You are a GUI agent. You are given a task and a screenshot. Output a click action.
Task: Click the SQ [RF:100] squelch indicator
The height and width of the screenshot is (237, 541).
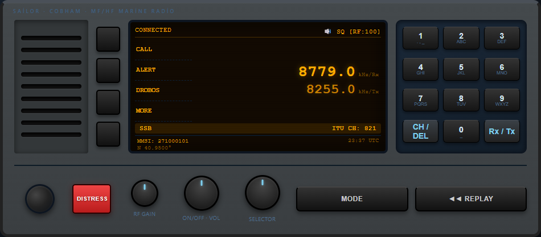click(x=358, y=32)
